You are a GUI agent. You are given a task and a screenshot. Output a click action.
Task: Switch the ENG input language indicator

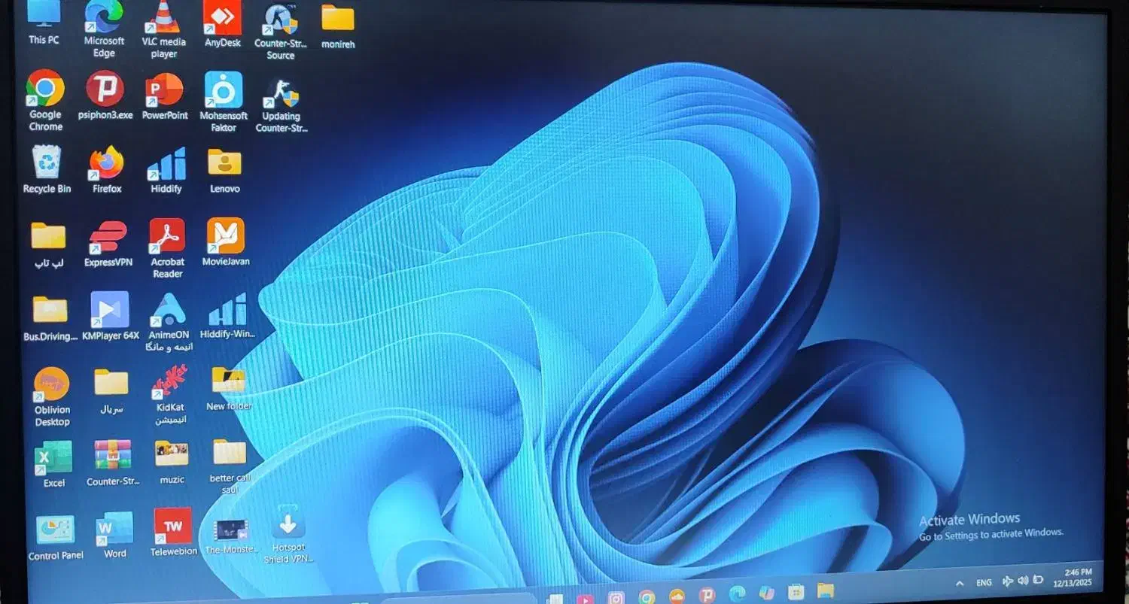point(984,582)
